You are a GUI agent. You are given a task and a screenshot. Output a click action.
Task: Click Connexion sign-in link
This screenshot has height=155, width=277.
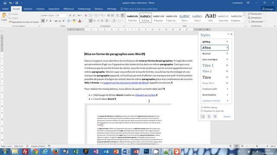coord(238,3)
